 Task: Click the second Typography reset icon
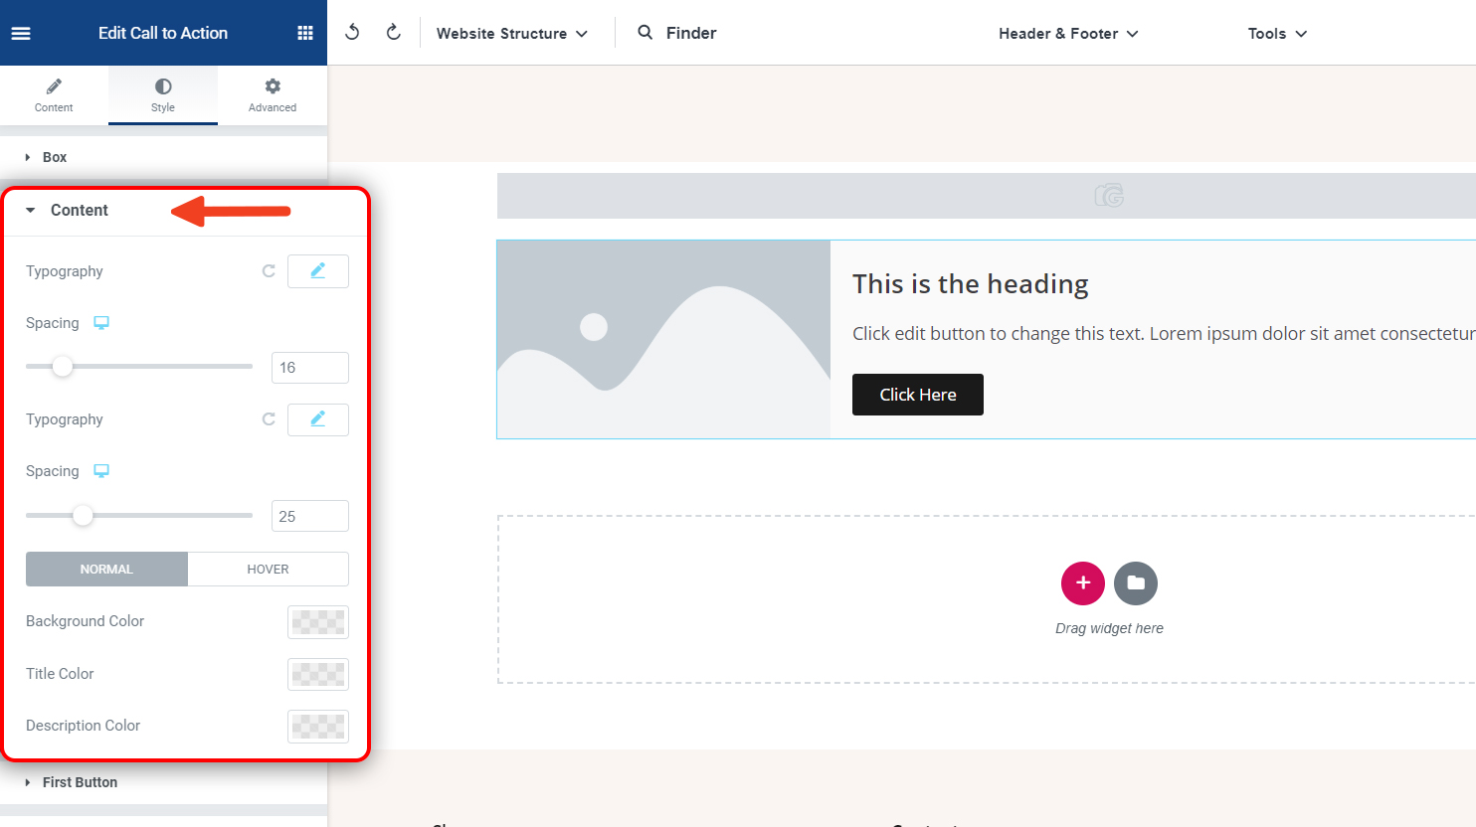[x=269, y=418]
